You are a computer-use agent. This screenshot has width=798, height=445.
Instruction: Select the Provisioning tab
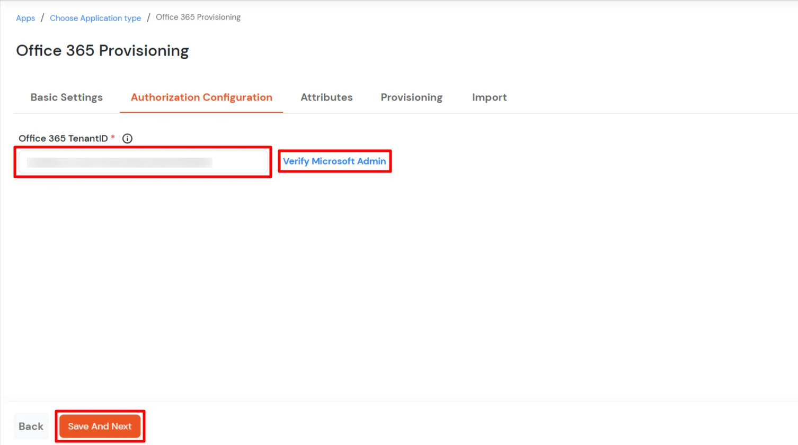[411, 97]
